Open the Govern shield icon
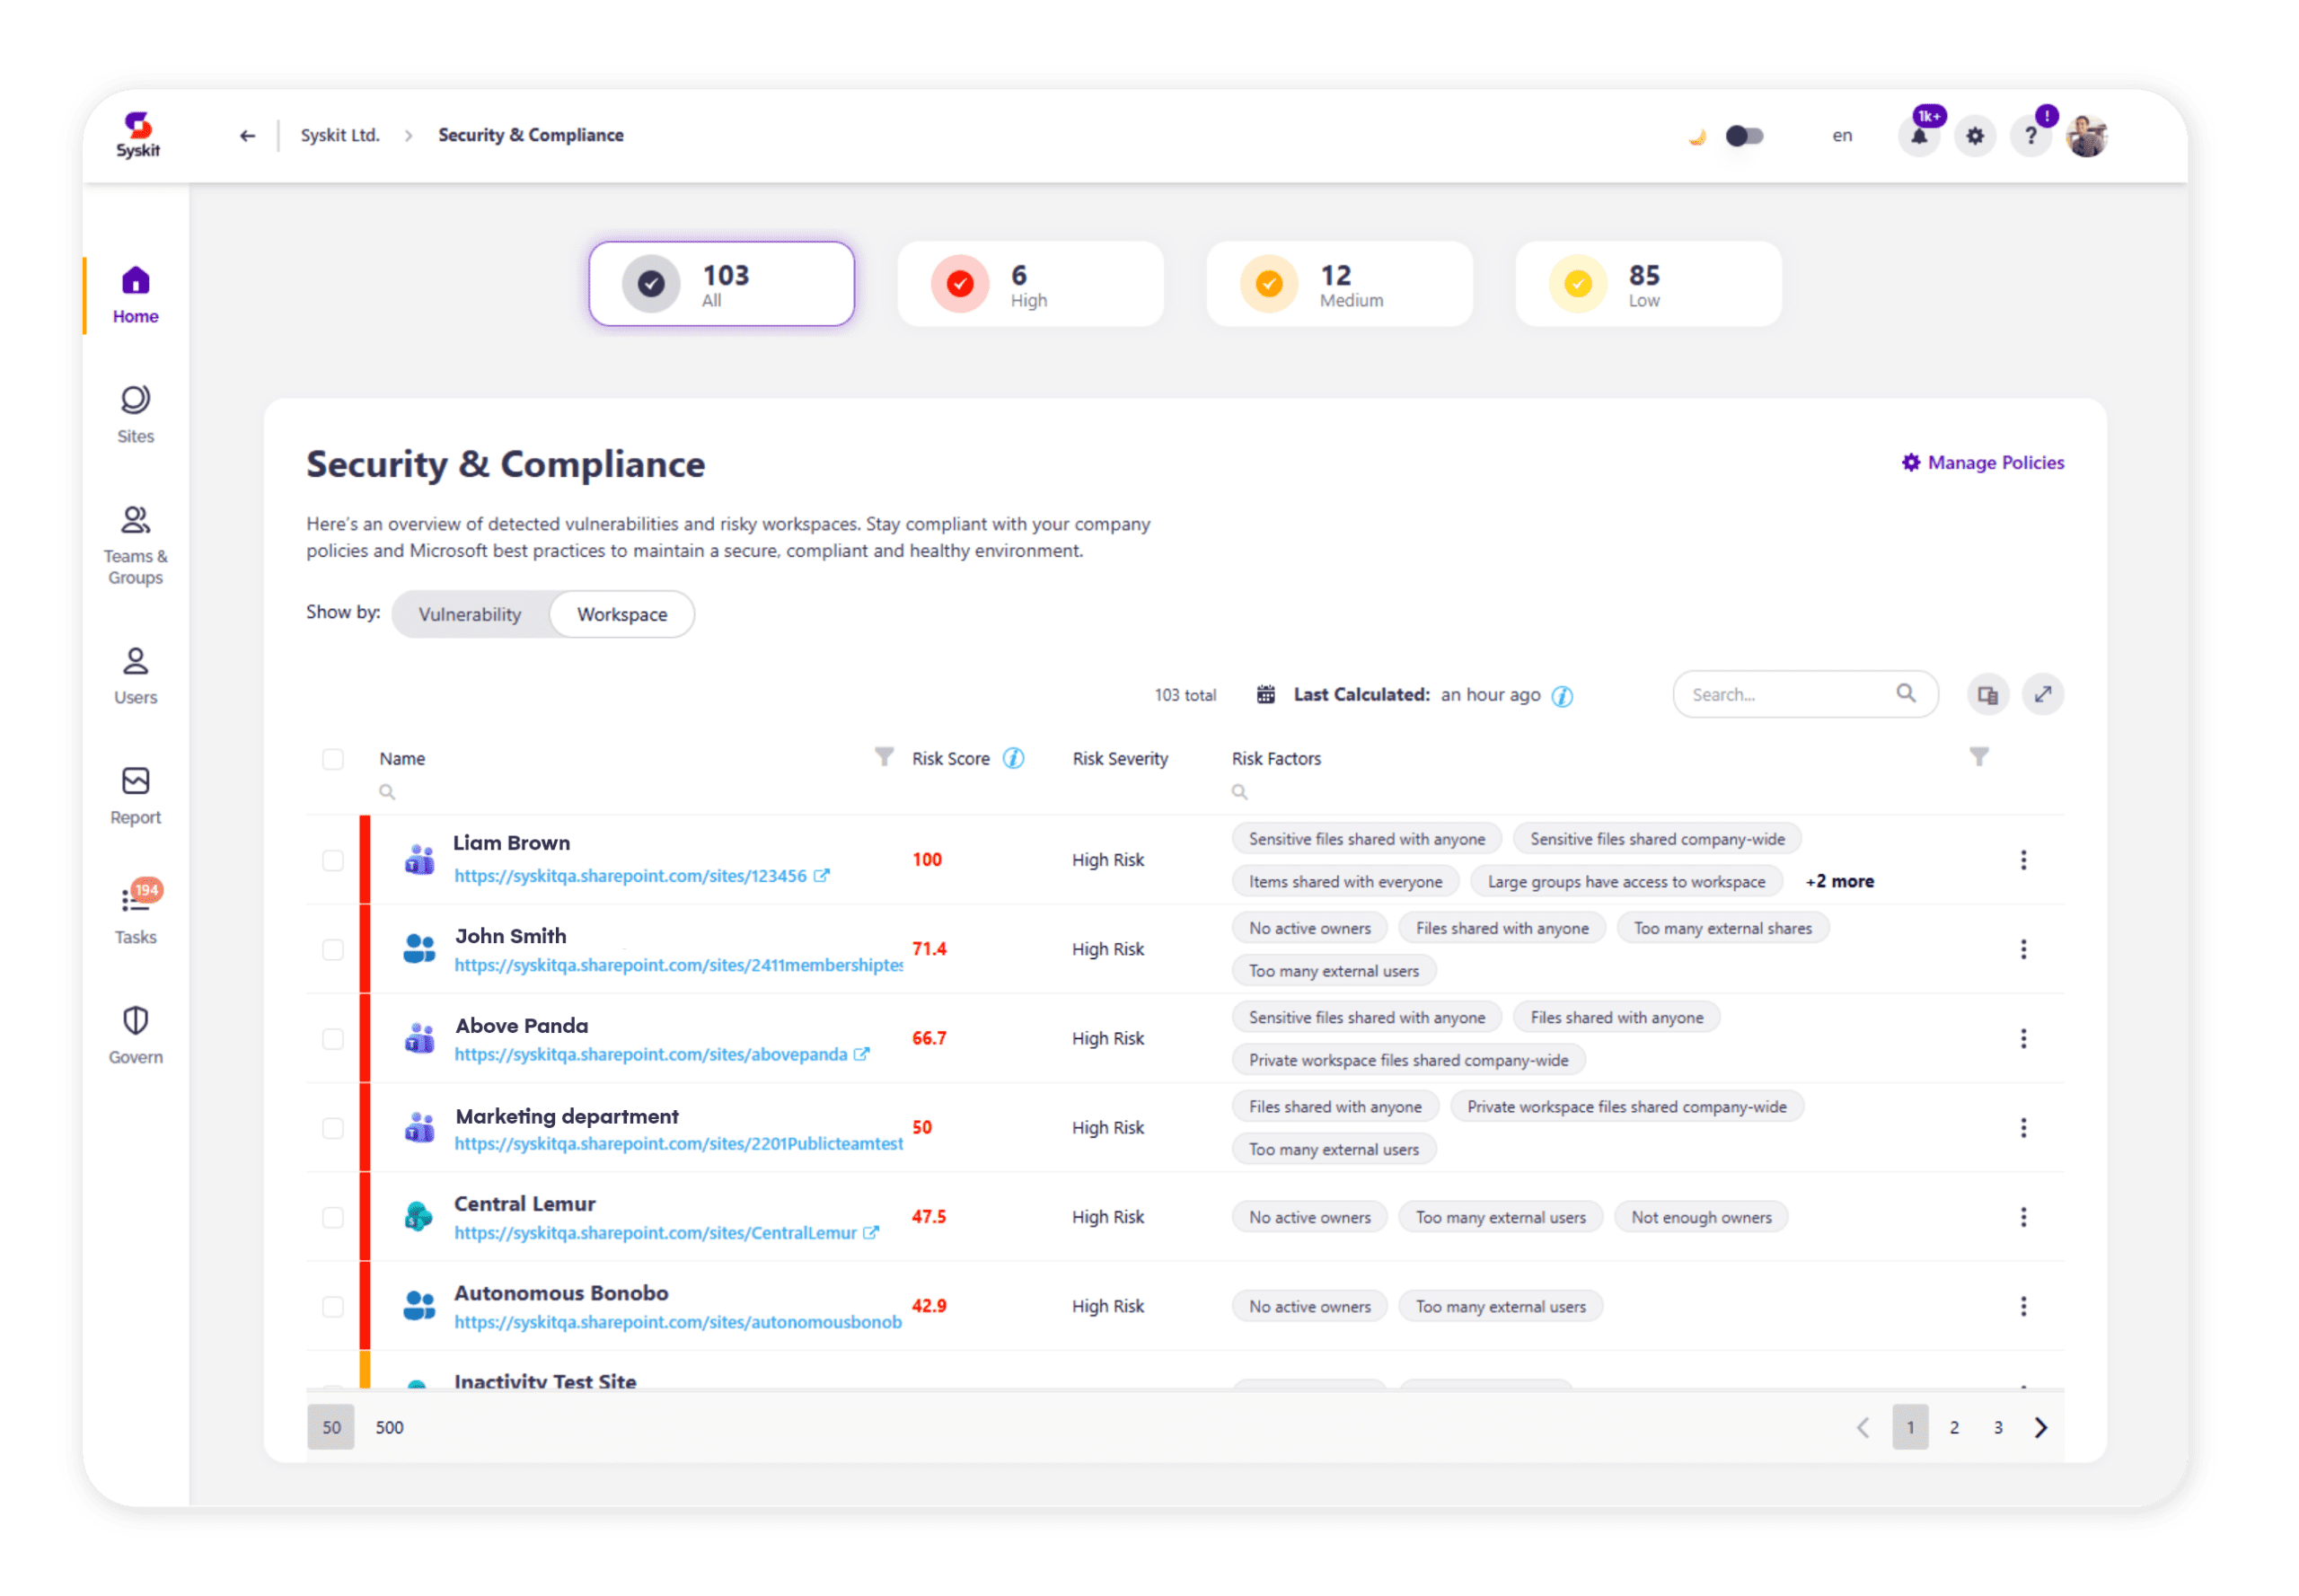2299x1596 pixels. click(x=135, y=1034)
